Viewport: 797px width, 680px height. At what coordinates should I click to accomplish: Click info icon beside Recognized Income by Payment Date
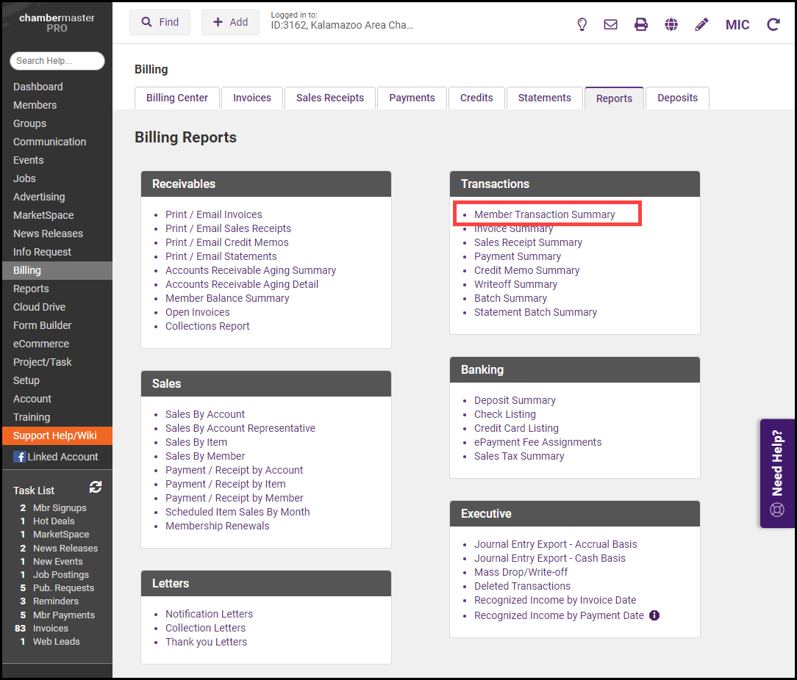coord(654,615)
